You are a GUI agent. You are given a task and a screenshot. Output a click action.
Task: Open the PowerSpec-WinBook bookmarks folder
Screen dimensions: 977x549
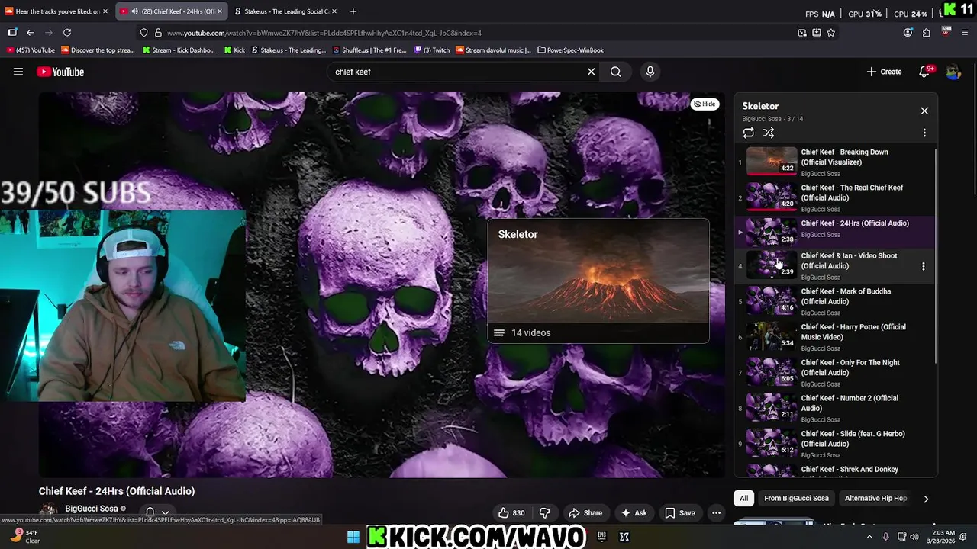tap(570, 50)
